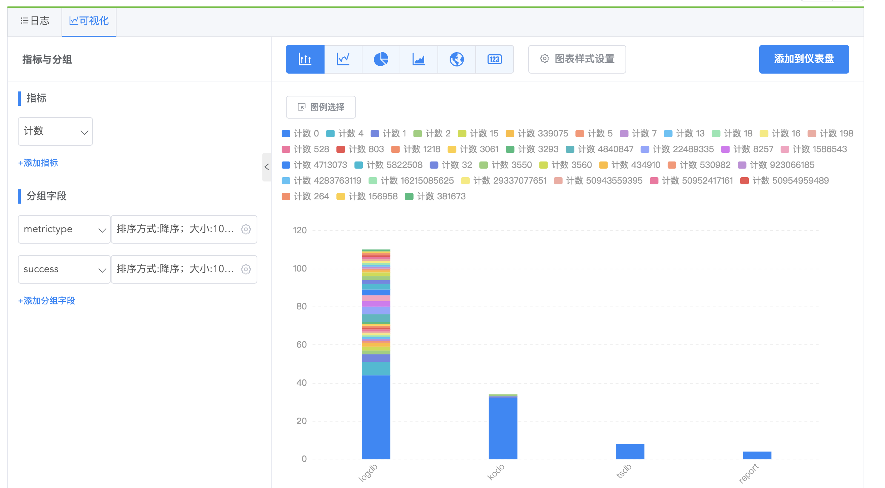
Task: Toggle legend item 计数 50954959489
Action: pos(785,181)
